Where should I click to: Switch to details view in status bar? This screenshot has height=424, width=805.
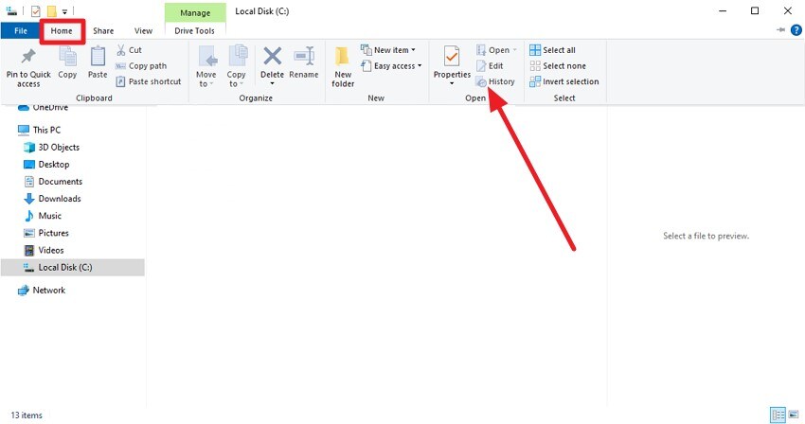point(778,415)
